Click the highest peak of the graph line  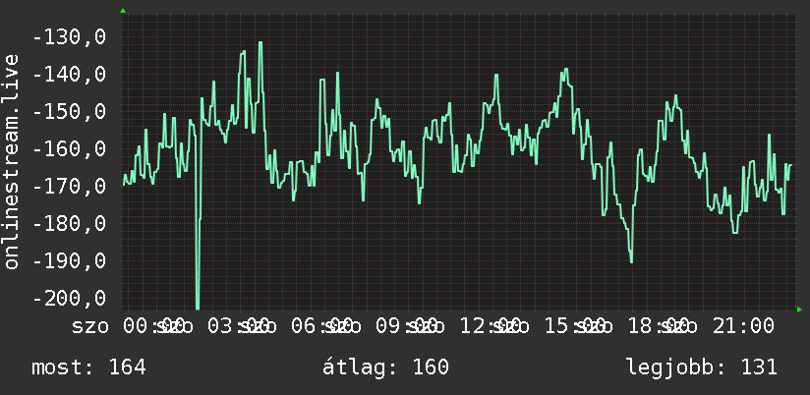(260, 43)
